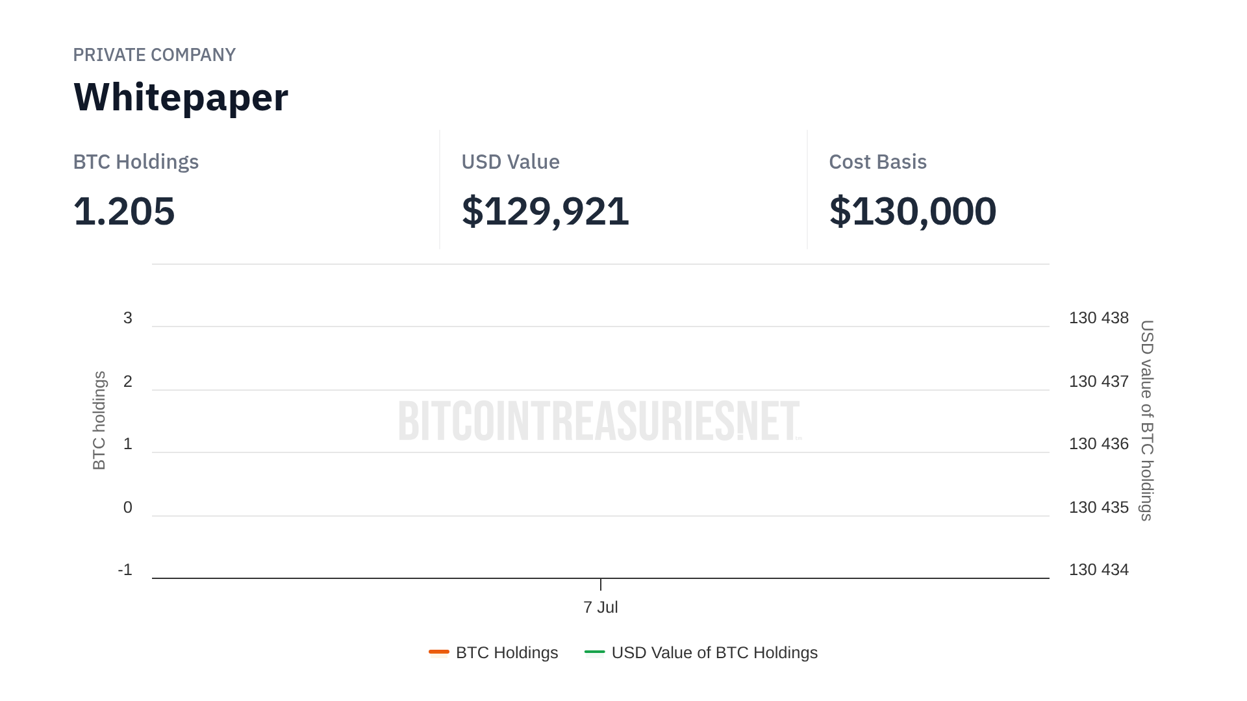Click the orange BTC Holdings legend line

(x=439, y=652)
